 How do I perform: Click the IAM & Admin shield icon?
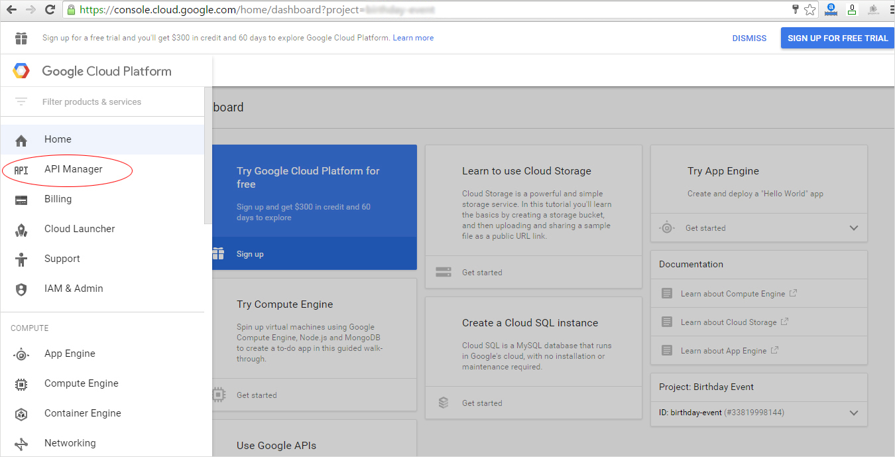point(21,289)
